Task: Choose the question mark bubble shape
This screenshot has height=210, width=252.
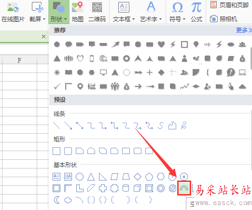Action: point(231,72)
